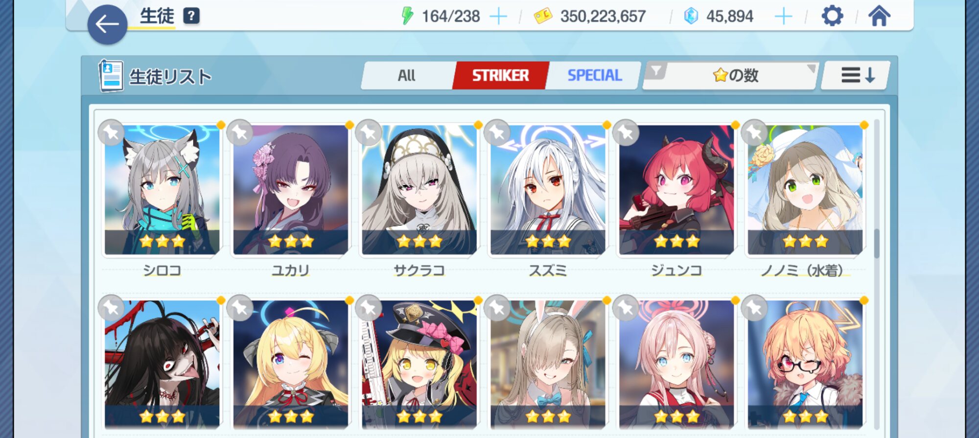The height and width of the screenshot is (438, 979).
Task: Open the settings gear icon
Action: click(832, 16)
